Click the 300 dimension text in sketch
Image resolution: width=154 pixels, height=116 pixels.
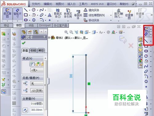[x=71, y=76]
